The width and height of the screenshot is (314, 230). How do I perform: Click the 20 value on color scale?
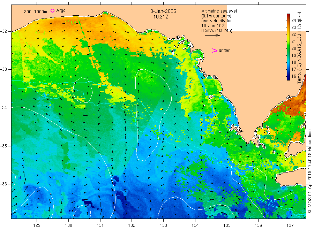click(293, 48)
